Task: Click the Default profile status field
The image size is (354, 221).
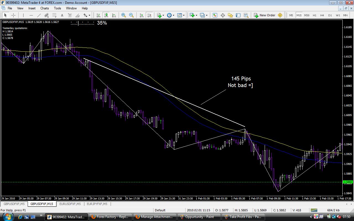Action: 169,210
